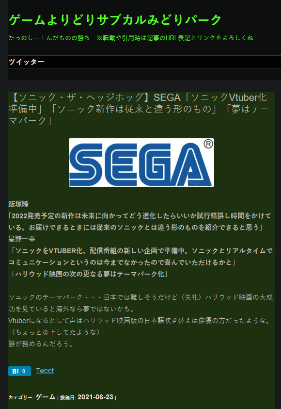
Task: Open the ゲーム category link
Action: pos(46,397)
